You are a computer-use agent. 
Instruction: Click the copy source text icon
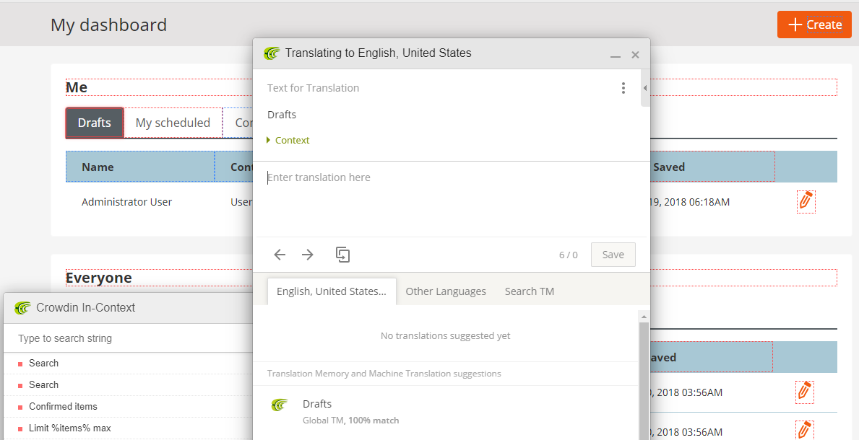[342, 254]
